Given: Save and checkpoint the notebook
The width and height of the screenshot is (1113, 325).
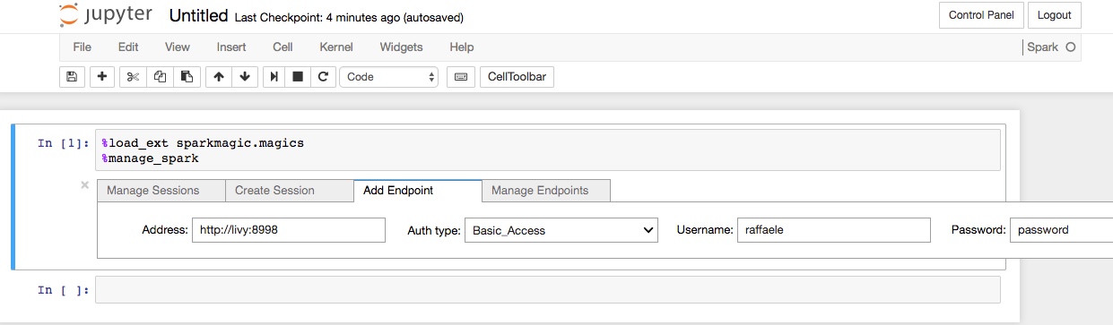Looking at the screenshot, I should click(72, 77).
